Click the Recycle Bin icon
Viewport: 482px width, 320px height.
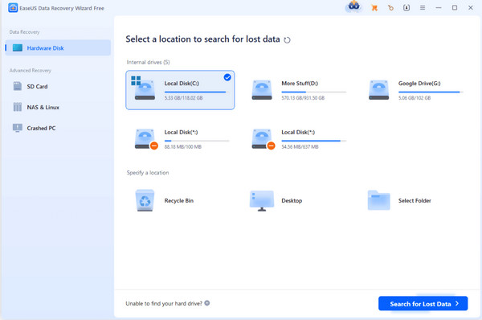point(145,200)
